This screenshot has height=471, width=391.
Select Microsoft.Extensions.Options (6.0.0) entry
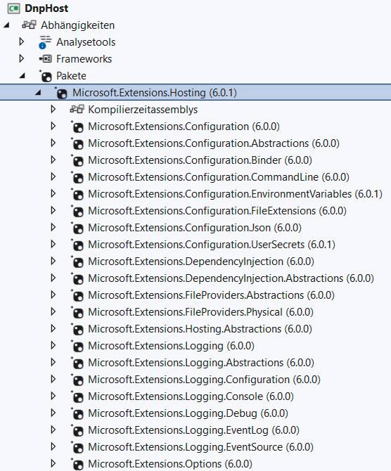[170, 464]
